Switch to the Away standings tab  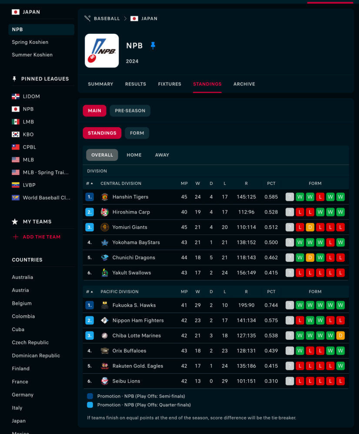coord(162,155)
